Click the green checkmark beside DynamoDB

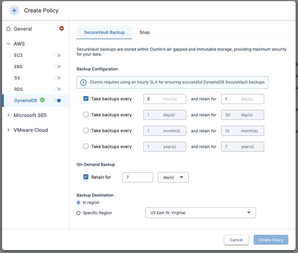point(42,100)
